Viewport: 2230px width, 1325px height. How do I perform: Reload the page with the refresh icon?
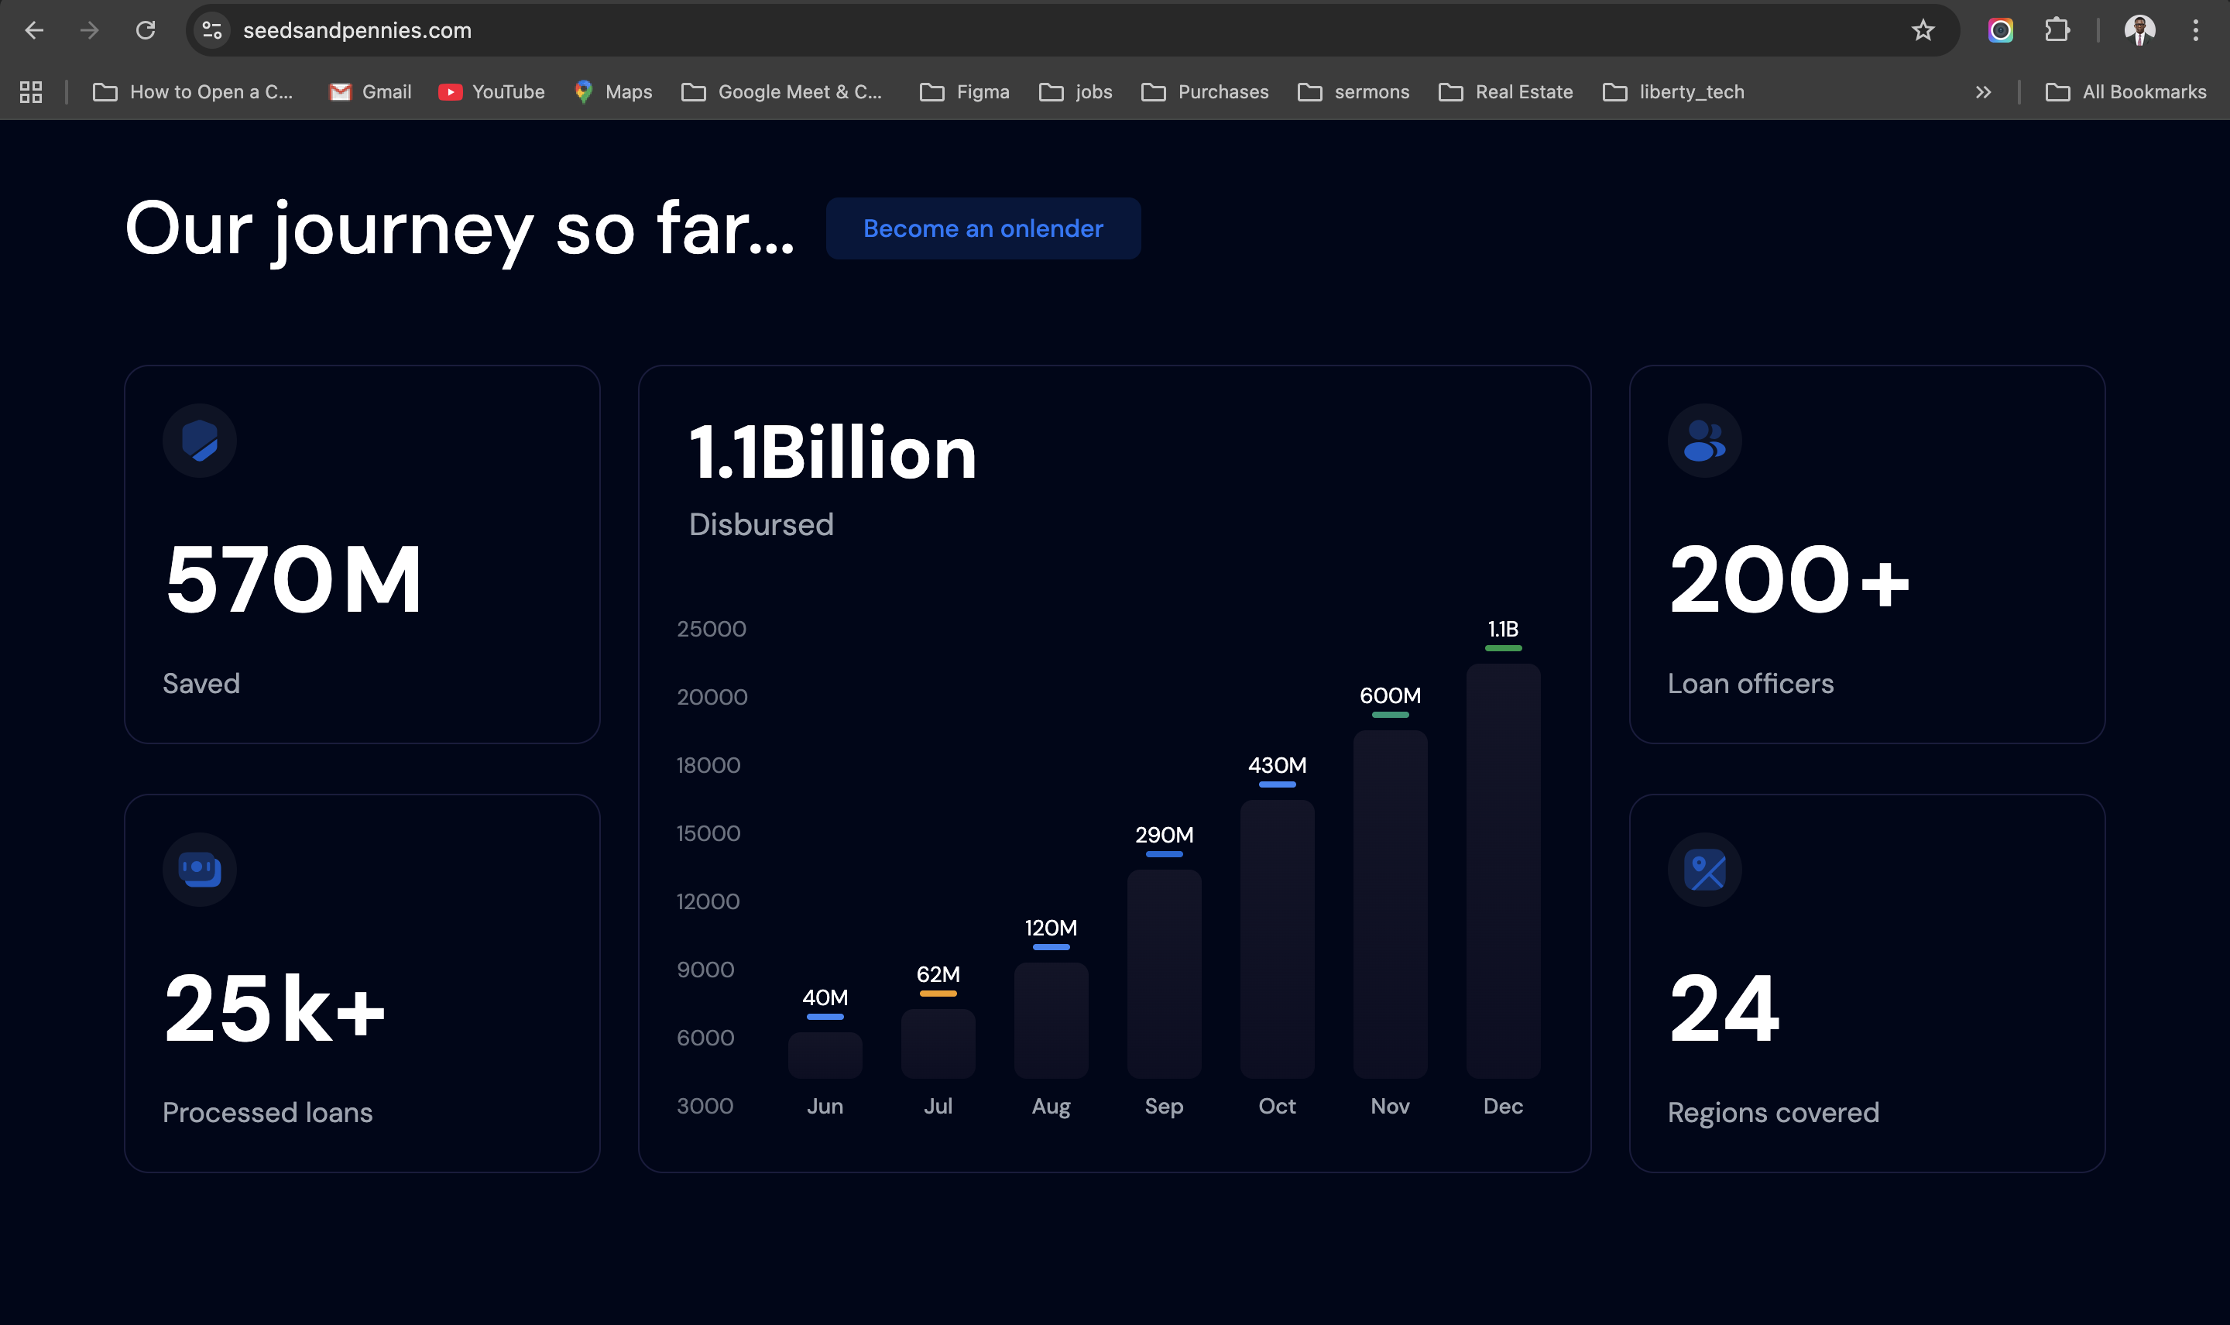[146, 30]
